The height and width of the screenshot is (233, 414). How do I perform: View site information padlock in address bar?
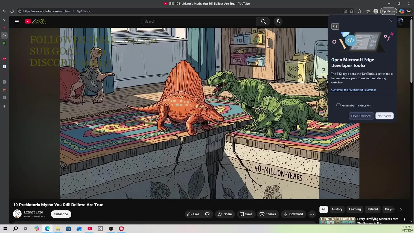click(20, 11)
